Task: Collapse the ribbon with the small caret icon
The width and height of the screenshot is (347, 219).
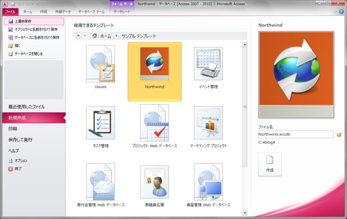Action: pos(335,12)
